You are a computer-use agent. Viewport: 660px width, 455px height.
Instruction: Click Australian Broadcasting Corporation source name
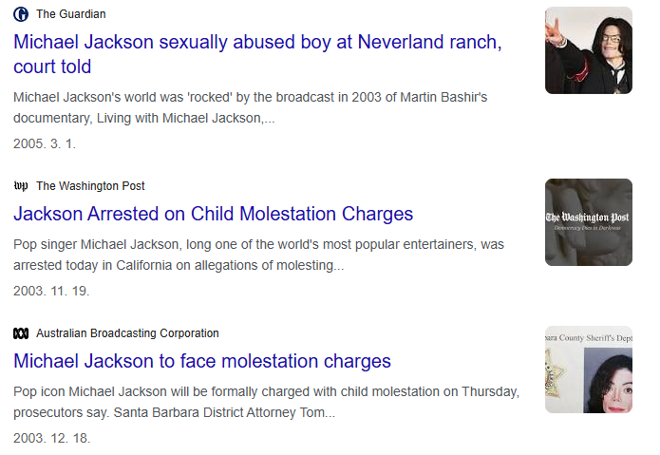(127, 333)
